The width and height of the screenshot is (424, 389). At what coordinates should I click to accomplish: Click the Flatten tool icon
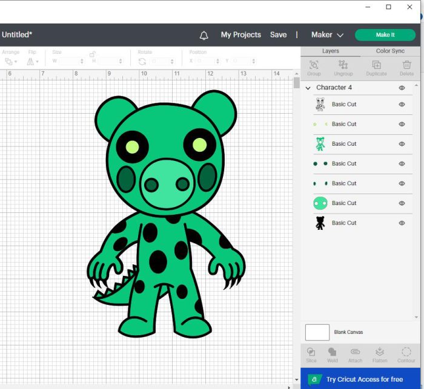[380, 351]
